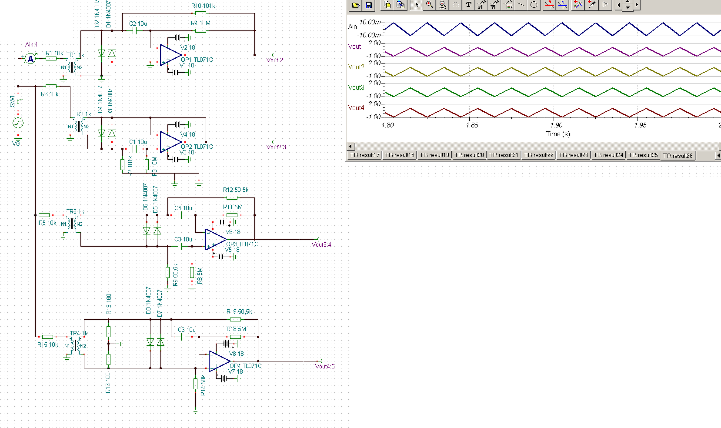721x428 pixels.
Task: Click the horizontal scrollbar left arrow
Action: click(351, 146)
